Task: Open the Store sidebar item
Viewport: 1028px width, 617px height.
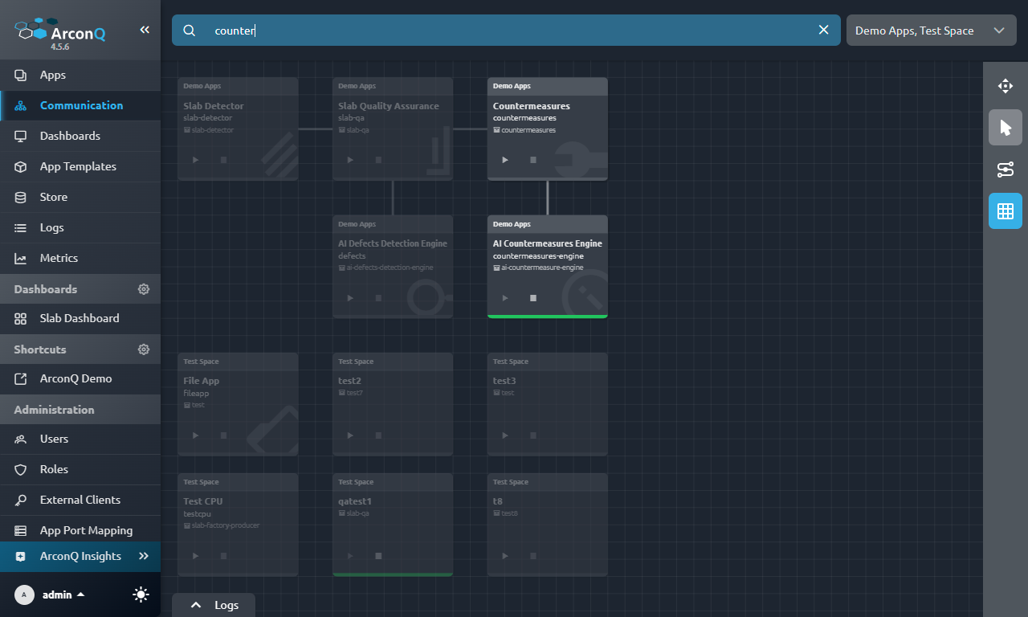Action: click(x=54, y=197)
